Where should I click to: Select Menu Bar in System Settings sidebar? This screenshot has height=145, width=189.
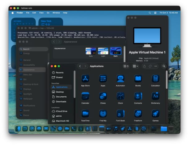[32, 75]
